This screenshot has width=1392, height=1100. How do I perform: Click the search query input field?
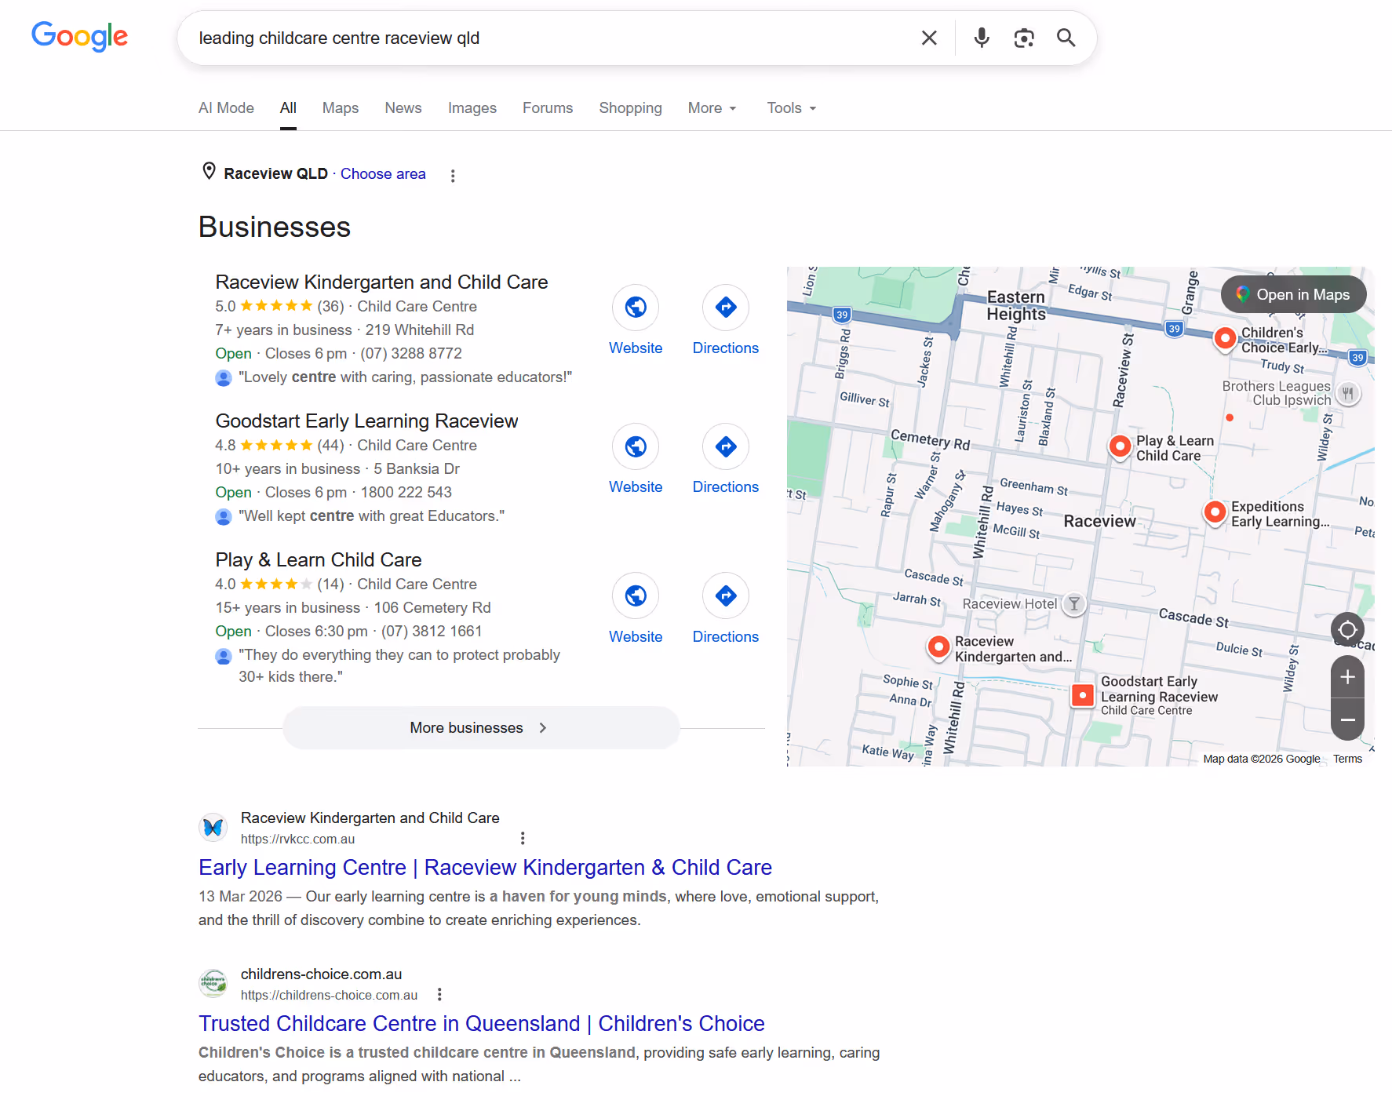(x=549, y=38)
